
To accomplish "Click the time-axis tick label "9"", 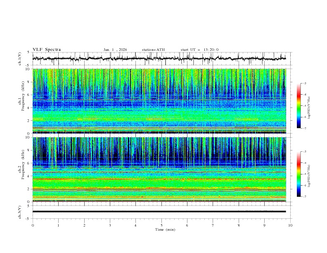I will (x=264, y=225).
